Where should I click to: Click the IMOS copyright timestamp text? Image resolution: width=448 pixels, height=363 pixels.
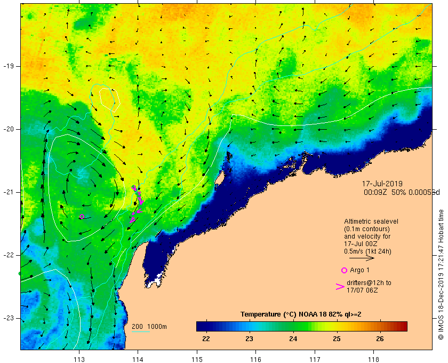[441, 274]
